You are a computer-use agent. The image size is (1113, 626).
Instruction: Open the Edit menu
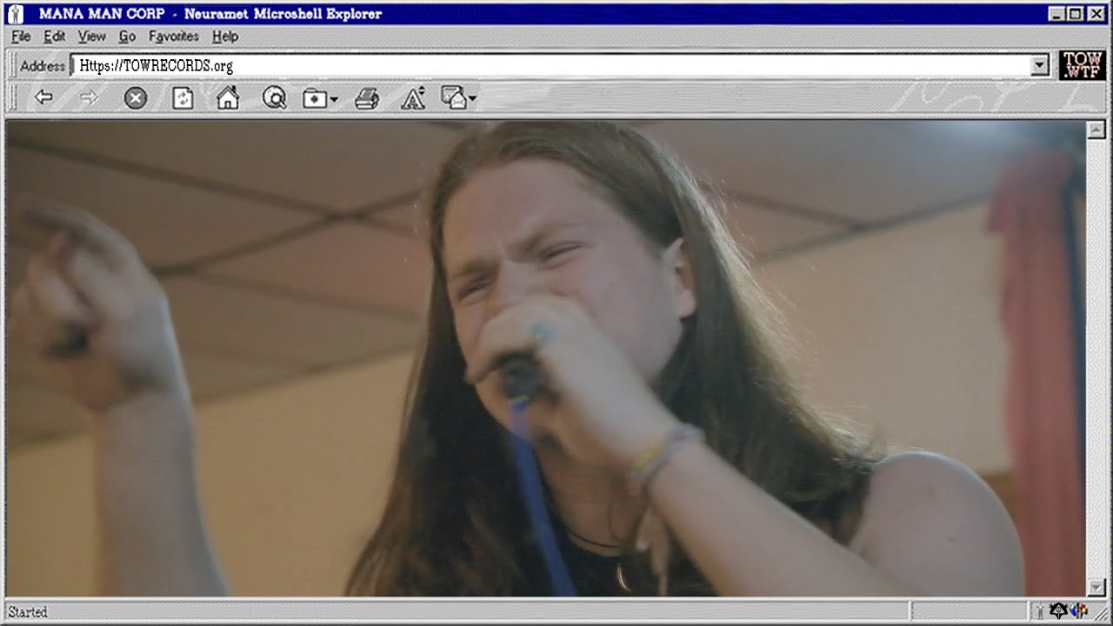54,37
